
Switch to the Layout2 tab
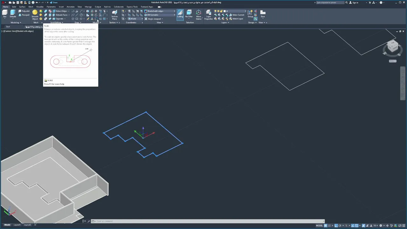coord(27,225)
